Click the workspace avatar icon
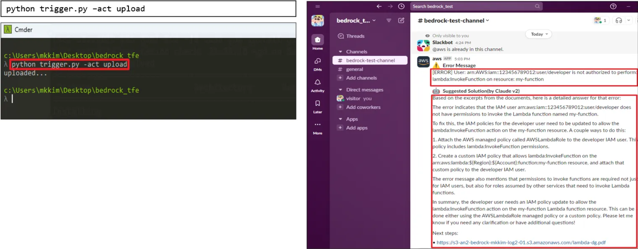Screen dimensions: 638x249 pos(317,21)
